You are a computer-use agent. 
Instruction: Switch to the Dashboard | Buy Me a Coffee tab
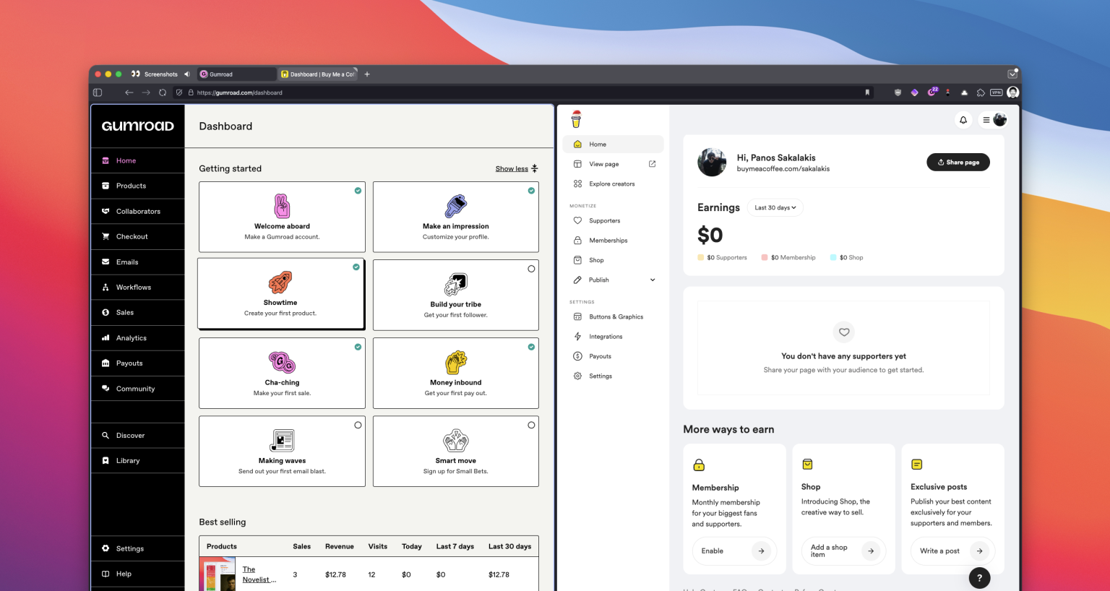pyautogui.click(x=318, y=74)
